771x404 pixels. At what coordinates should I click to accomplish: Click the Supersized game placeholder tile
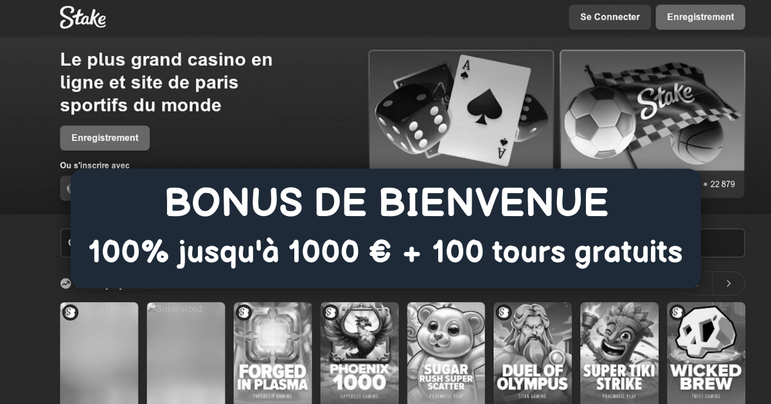tap(186, 353)
